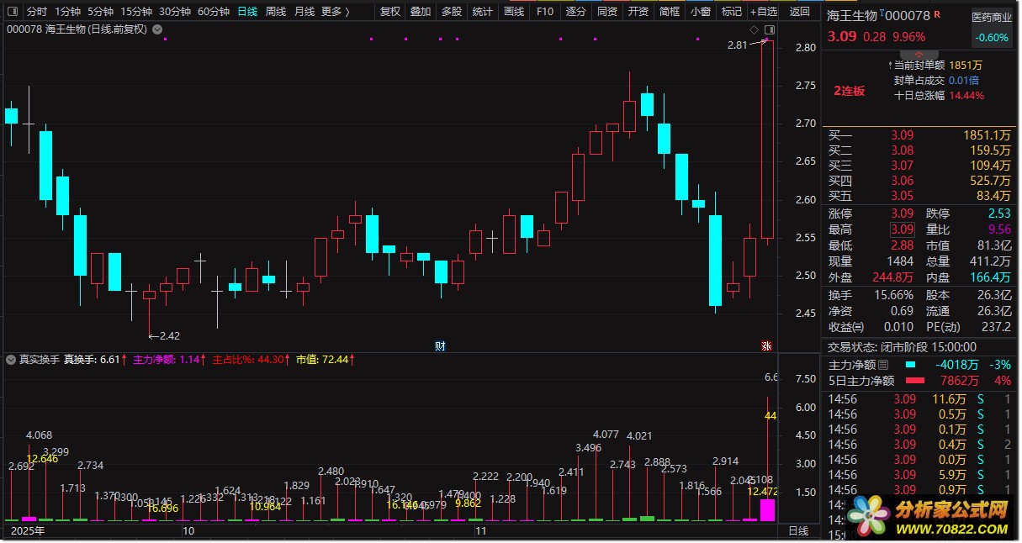This screenshot has width=1022, height=543.
Task: Select the 1分钟 period
Action: pyautogui.click(x=67, y=12)
